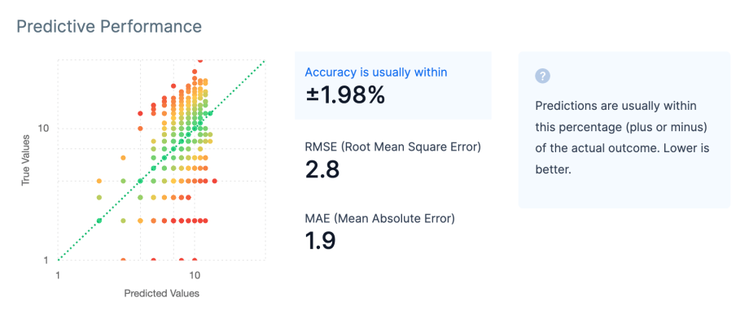Select the Accuracy is usually within card
Image resolution: width=749 pixels, height=311 pixels.
[393, 85]
